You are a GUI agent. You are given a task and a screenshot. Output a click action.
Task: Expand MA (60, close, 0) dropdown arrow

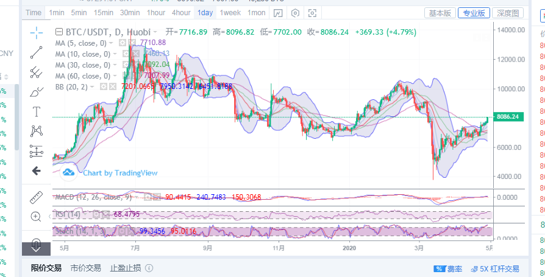coord(115,76)
